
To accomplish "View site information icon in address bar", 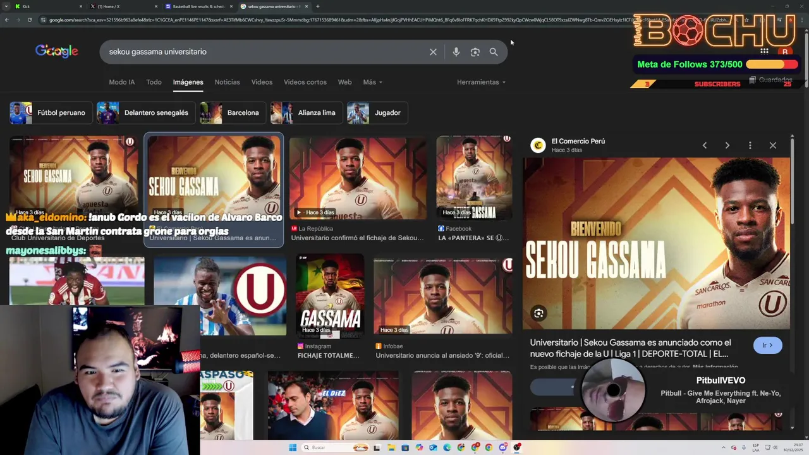I will [43, 20].
